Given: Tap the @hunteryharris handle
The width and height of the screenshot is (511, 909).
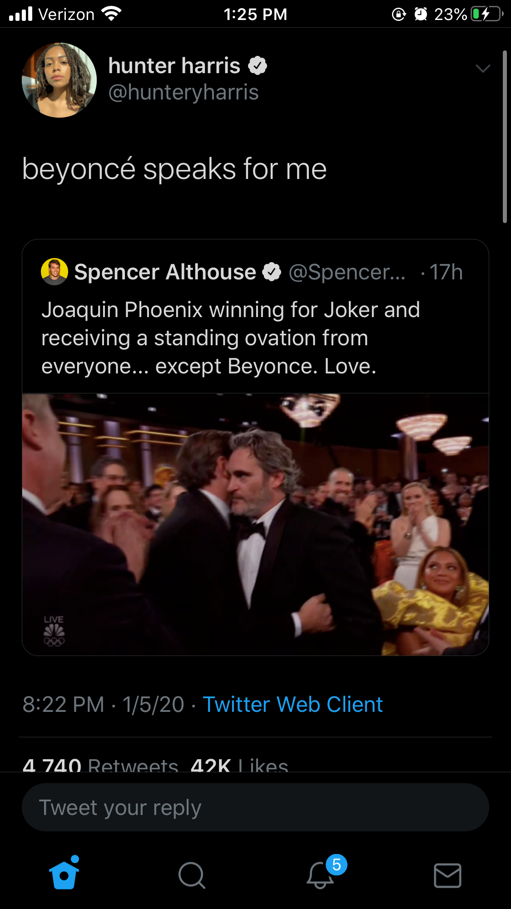Looking at the screenshot, I should [184, 92].
